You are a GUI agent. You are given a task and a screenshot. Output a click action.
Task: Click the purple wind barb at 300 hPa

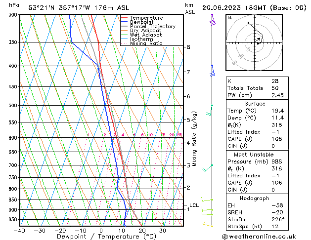[x=213, y=20]
